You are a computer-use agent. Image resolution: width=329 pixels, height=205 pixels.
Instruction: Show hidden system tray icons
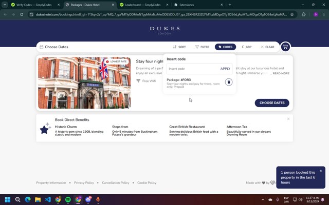[x=263, y=199]
